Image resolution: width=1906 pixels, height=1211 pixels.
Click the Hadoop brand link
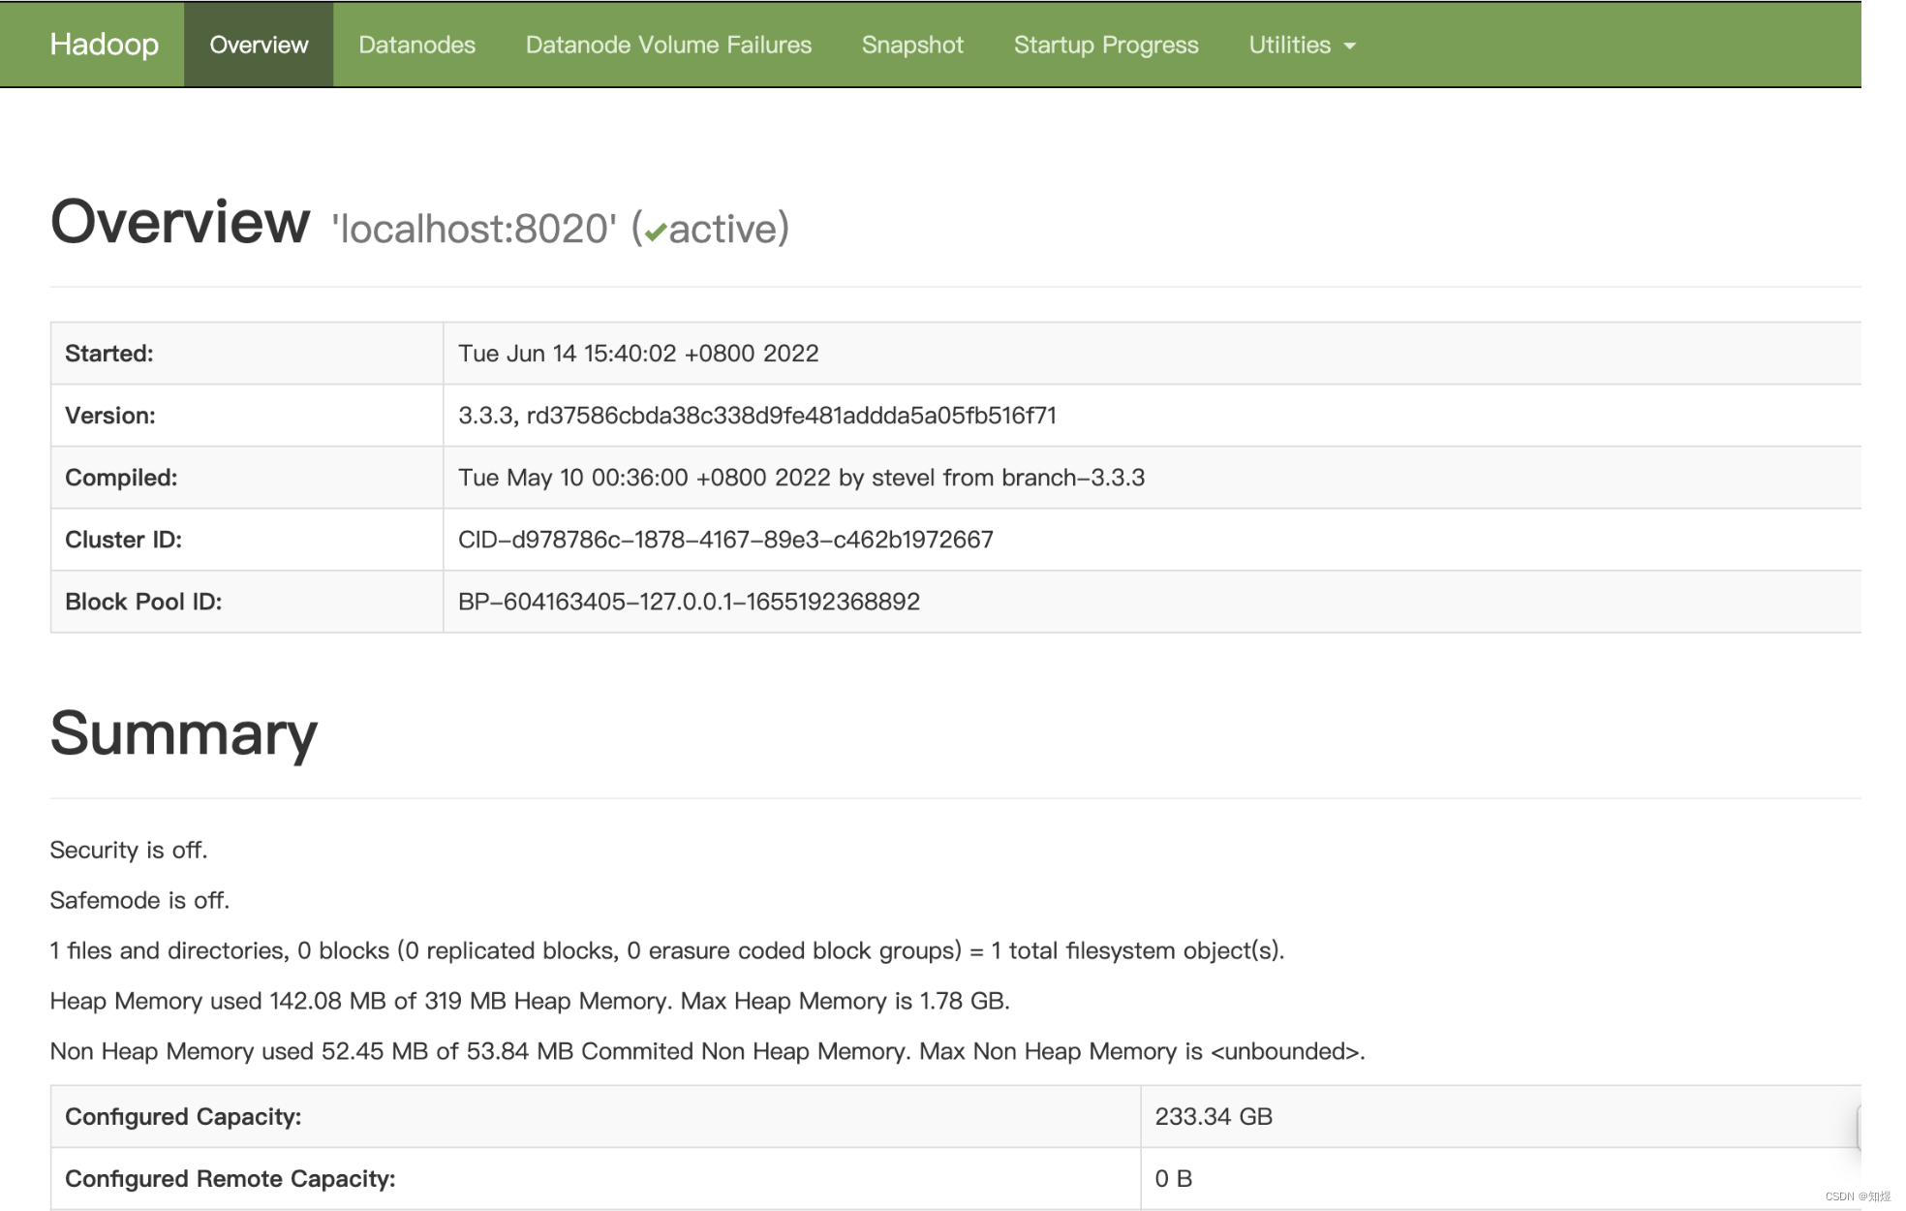point(104,45)
